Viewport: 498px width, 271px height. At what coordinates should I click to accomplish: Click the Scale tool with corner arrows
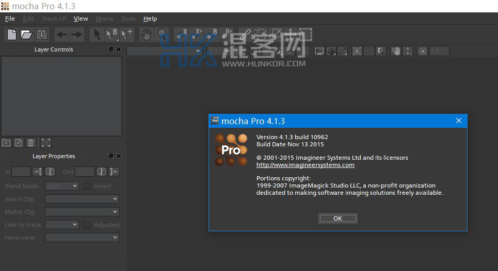tap(276, 34)
